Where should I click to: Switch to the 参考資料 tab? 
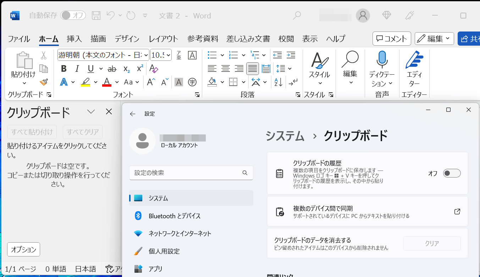point(203,39)
